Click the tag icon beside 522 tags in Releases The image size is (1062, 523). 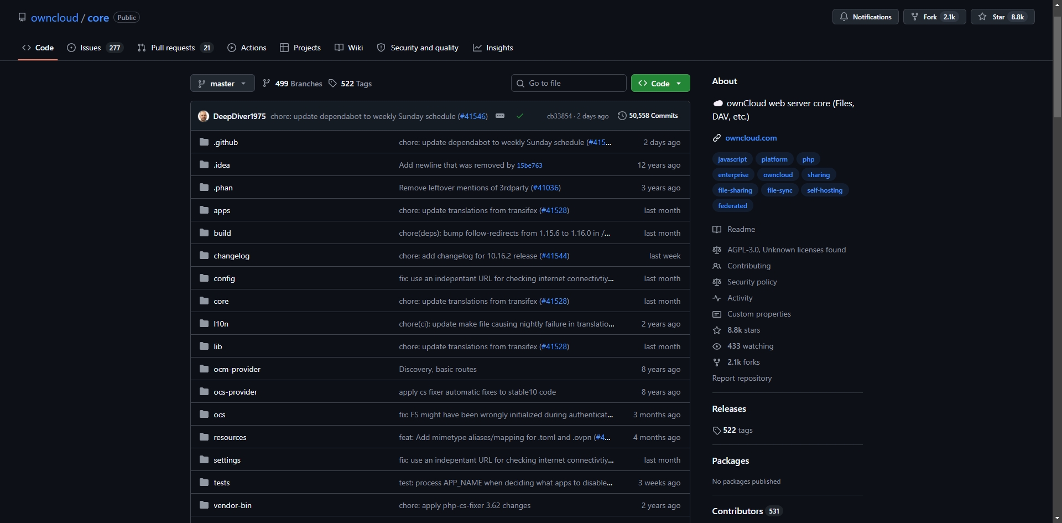point(717,431)
